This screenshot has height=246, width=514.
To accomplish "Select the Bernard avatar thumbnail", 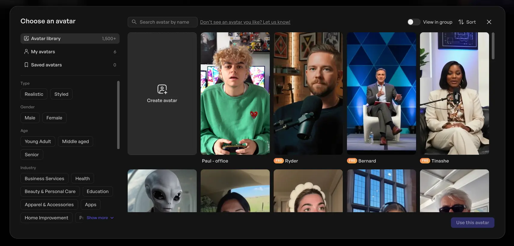I will point(382,93).
